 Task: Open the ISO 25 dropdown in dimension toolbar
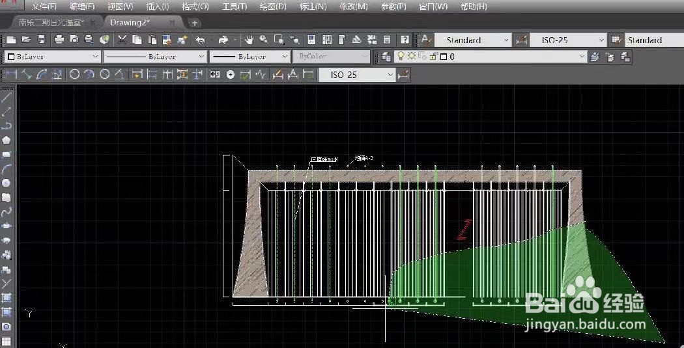357,75
